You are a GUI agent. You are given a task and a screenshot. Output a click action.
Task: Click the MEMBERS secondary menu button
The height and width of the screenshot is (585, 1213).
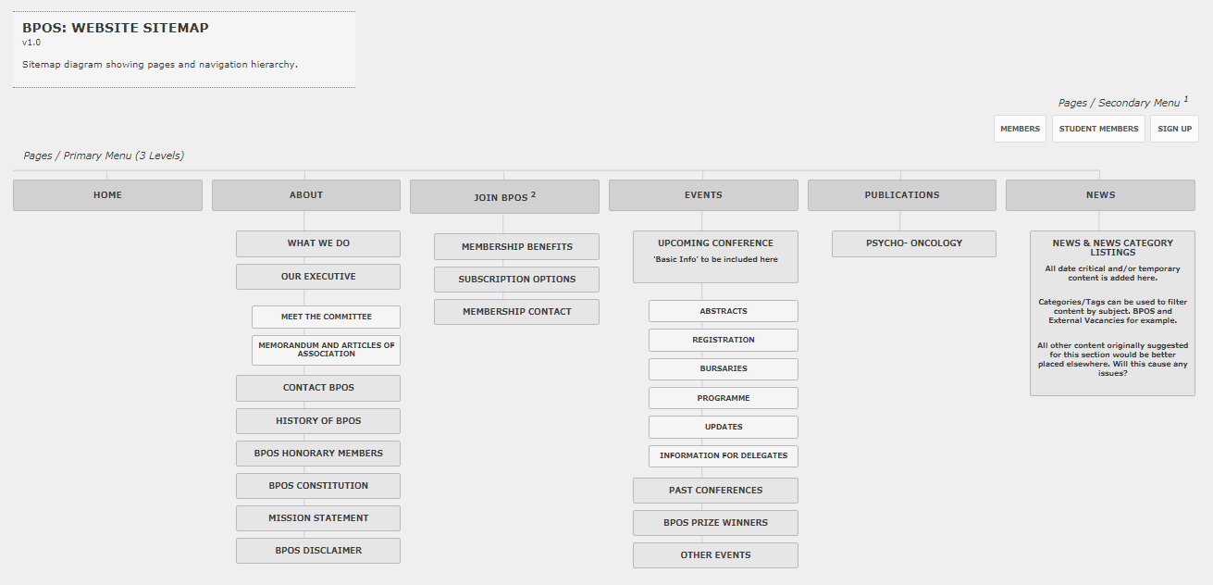click(x=1020, y=129)
